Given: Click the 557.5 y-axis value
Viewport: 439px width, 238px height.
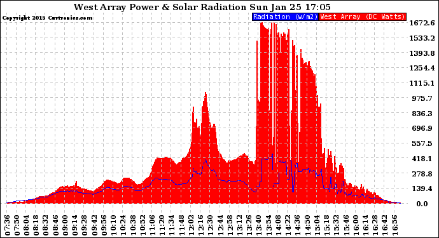Looking at the screenshot, I should click(422, 143).
